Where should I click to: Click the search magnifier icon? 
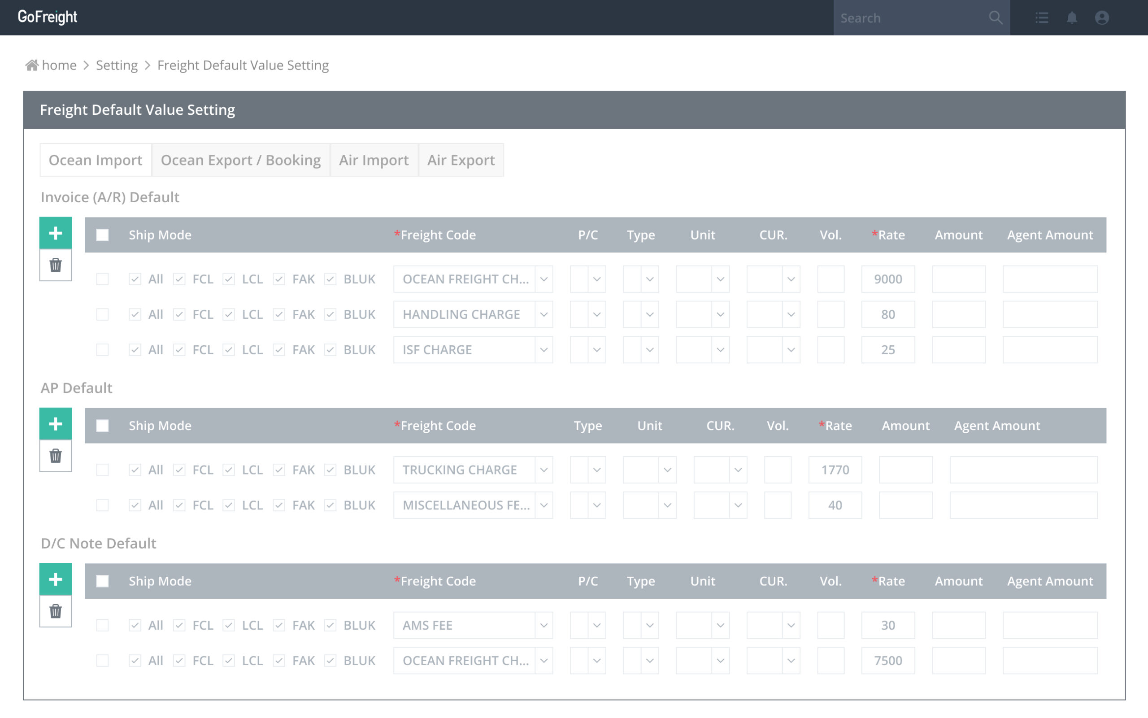coord(996,18)
